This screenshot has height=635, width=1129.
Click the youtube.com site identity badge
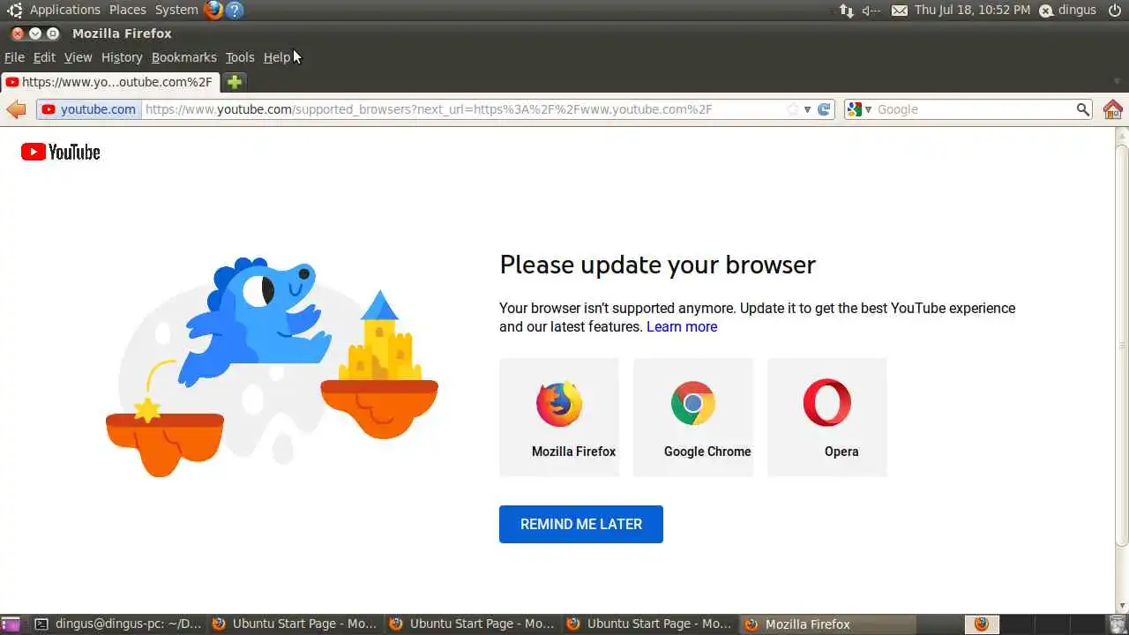pos(88,109)
